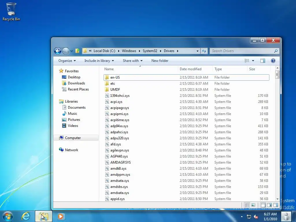Click the Change your view icon
The image size is (296, 222).
click(247, 61)
